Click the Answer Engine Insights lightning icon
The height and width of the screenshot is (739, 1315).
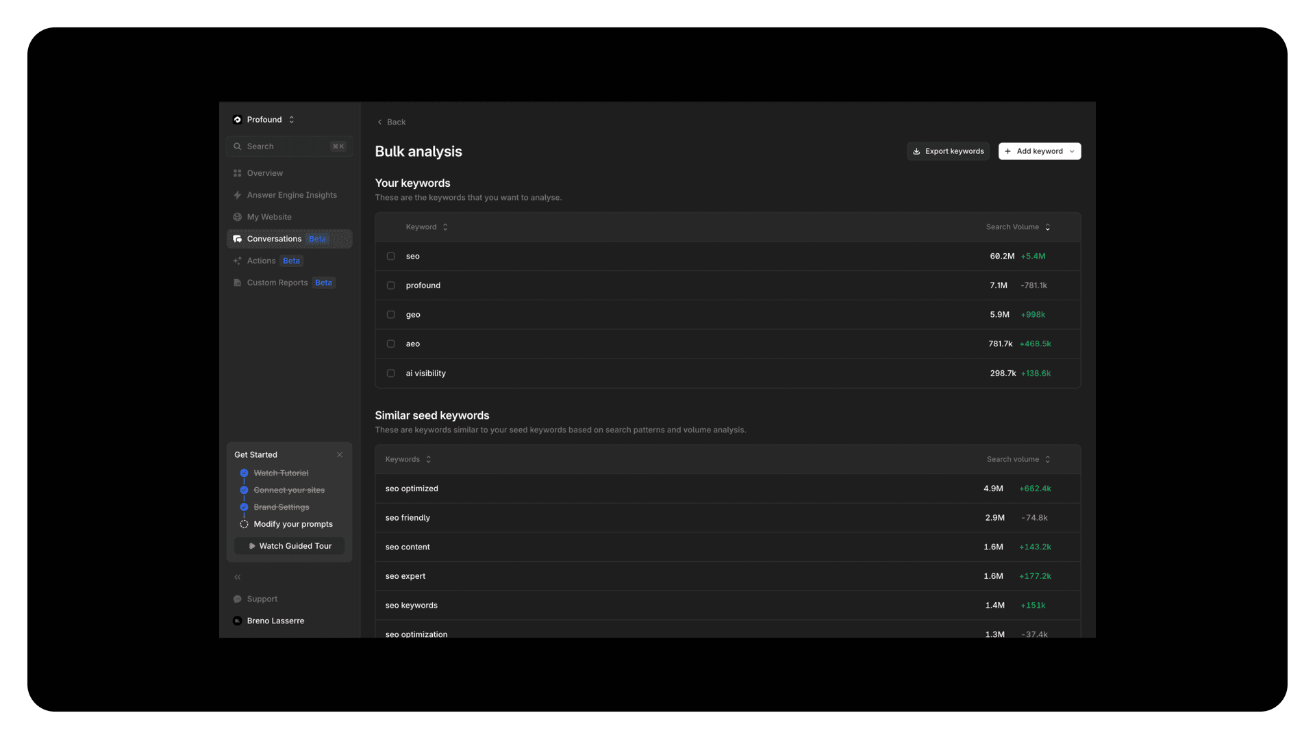pos(237,195)
